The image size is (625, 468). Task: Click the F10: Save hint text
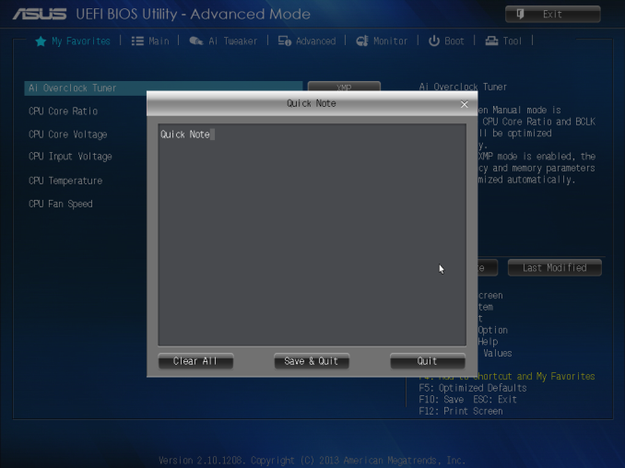pos(442,400)
